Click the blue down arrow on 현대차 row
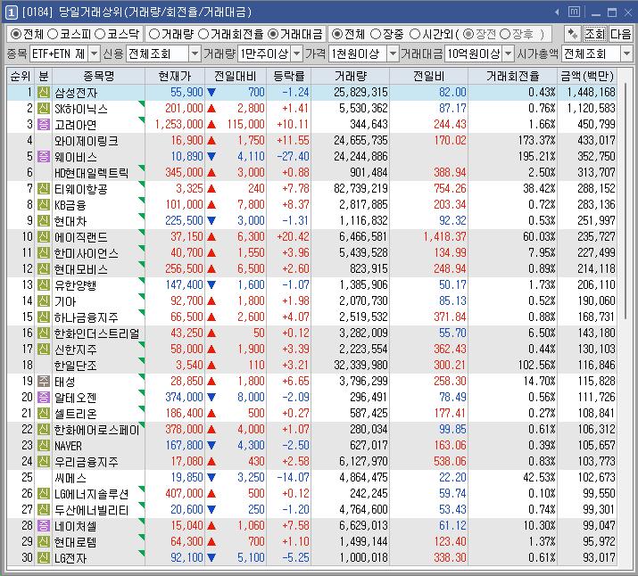The height and width of the screenshot is (576, 638). [x=211, y=221]
